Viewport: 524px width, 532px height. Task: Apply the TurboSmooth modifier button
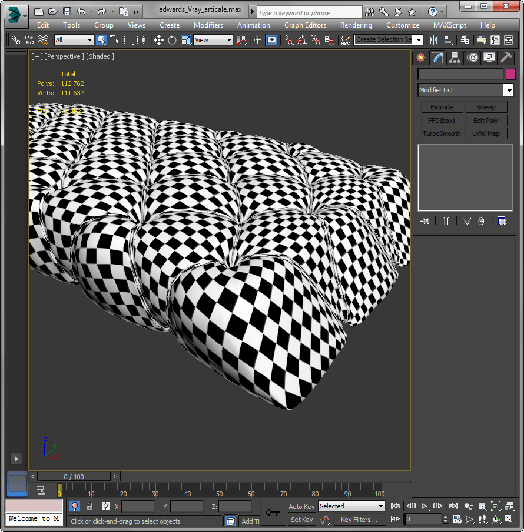tap(442, 133)
